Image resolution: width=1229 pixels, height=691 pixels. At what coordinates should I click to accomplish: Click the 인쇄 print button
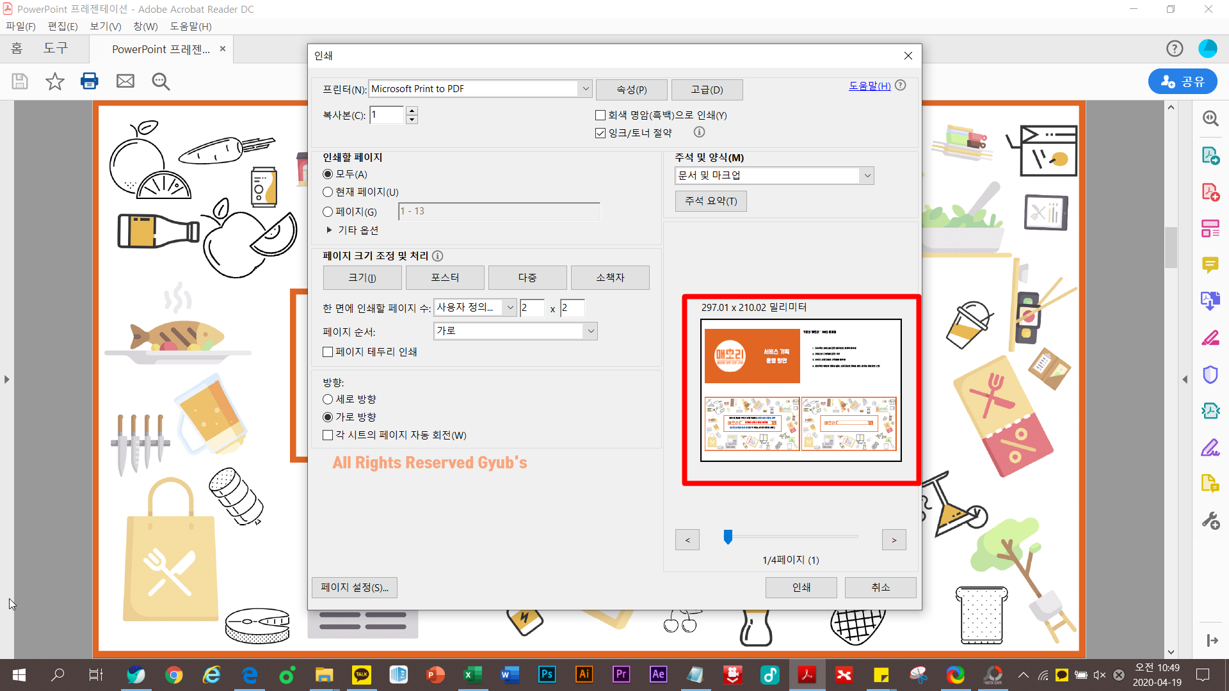tap(801, 587)
